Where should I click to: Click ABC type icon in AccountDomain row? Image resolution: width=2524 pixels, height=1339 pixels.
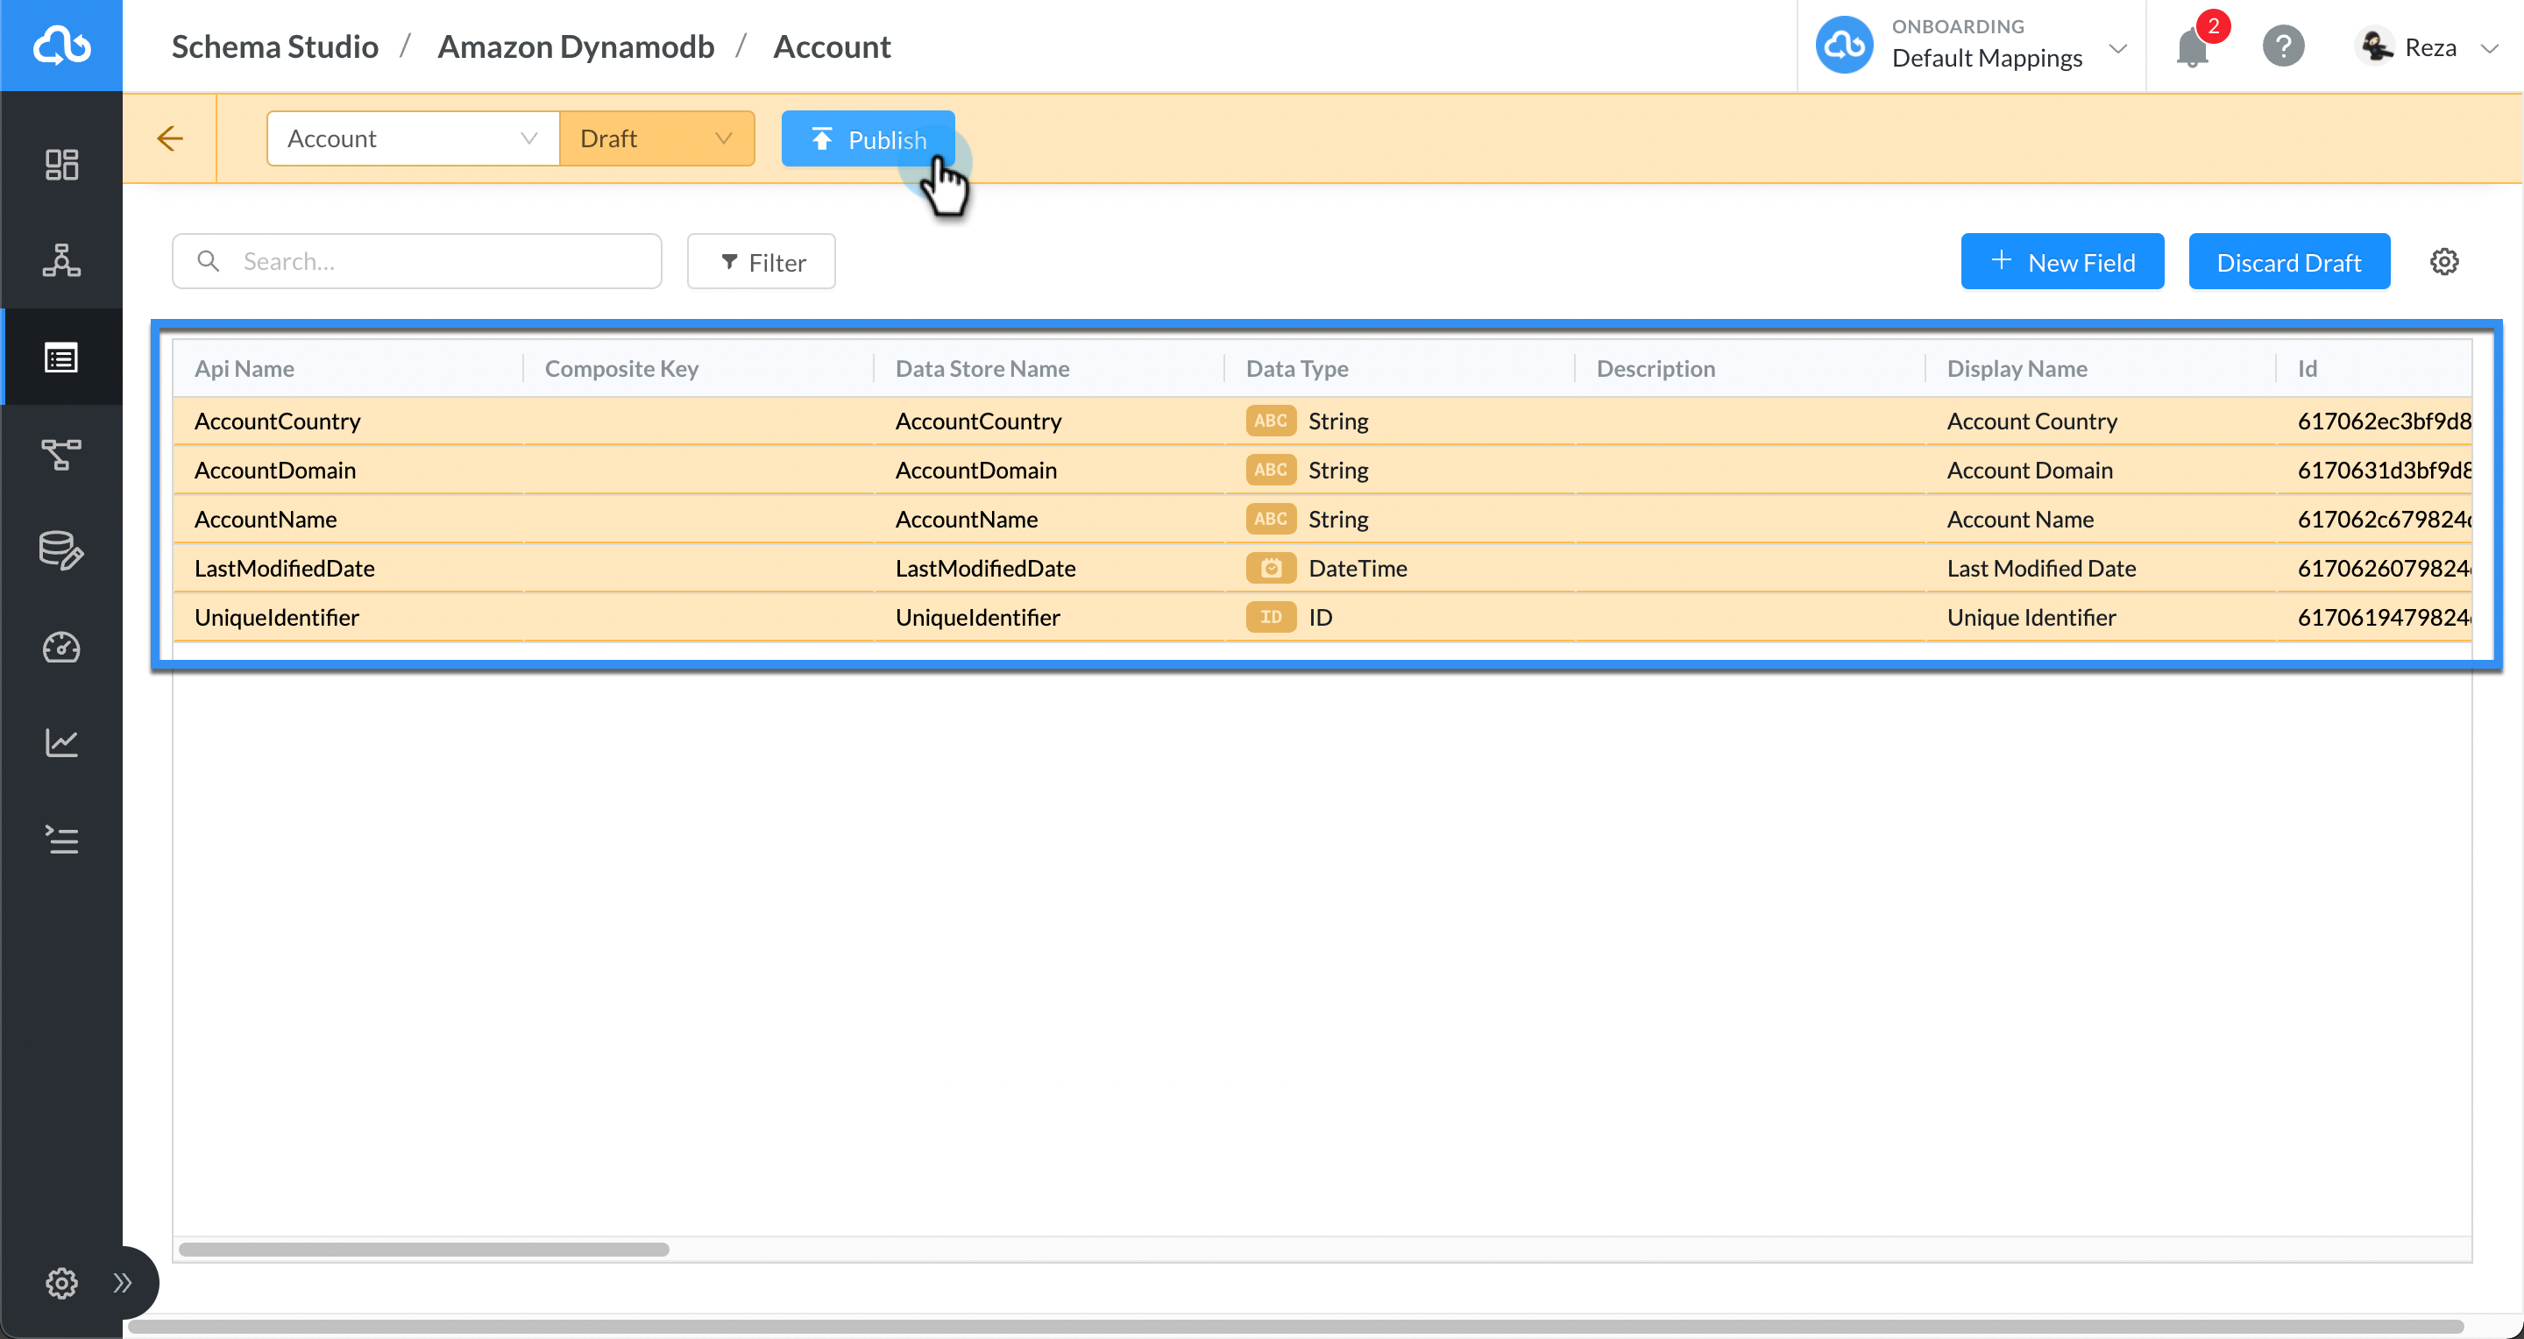point(1270,471)
